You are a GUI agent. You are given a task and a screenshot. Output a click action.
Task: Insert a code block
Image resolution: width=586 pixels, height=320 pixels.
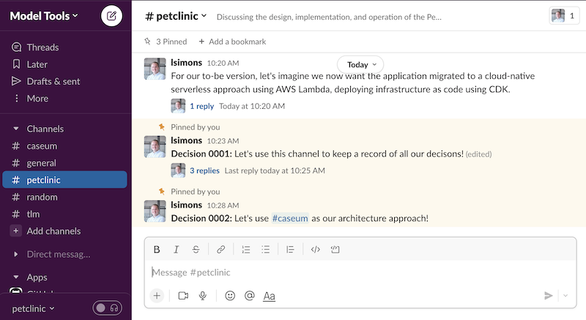click(335, 250)
